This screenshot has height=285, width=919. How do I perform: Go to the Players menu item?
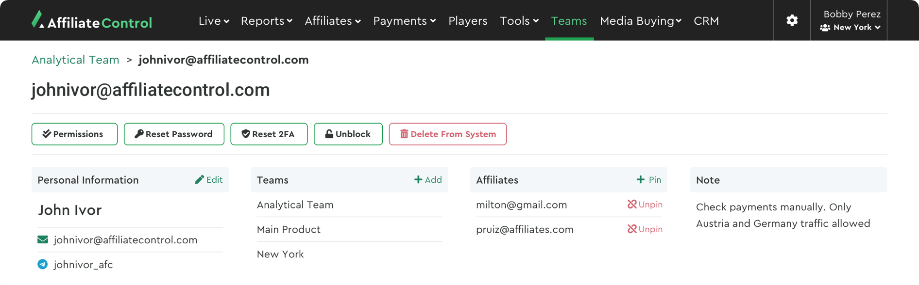[468, 21]
